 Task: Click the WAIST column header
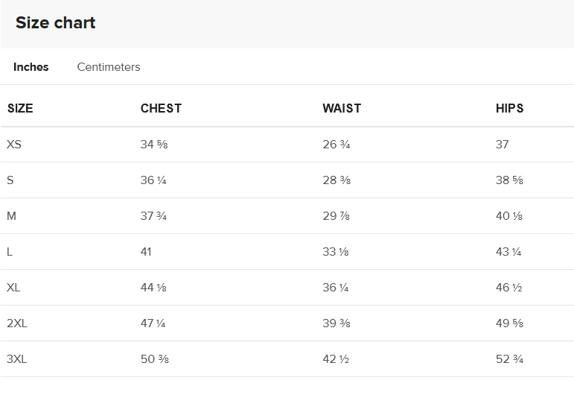tap(342, 109)
